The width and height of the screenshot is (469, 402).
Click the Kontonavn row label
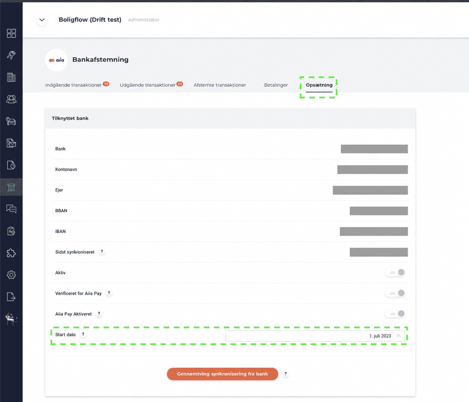tap(66, 169)
